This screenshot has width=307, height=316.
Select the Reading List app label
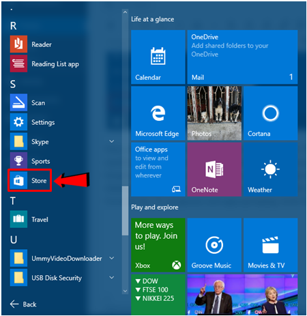tap(55, 64)
